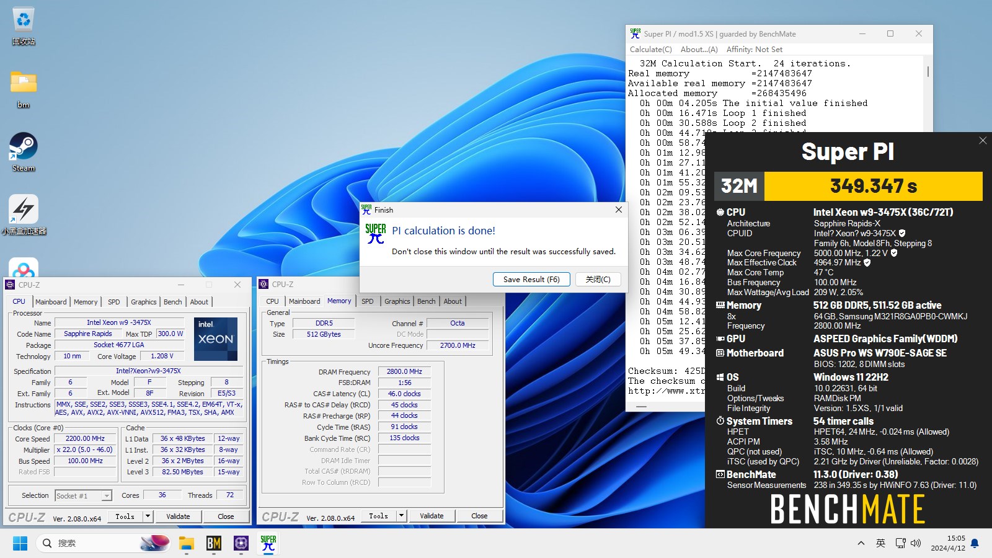
Task: Close the BenchMate Super PI result panel
Action: point(983,141)
